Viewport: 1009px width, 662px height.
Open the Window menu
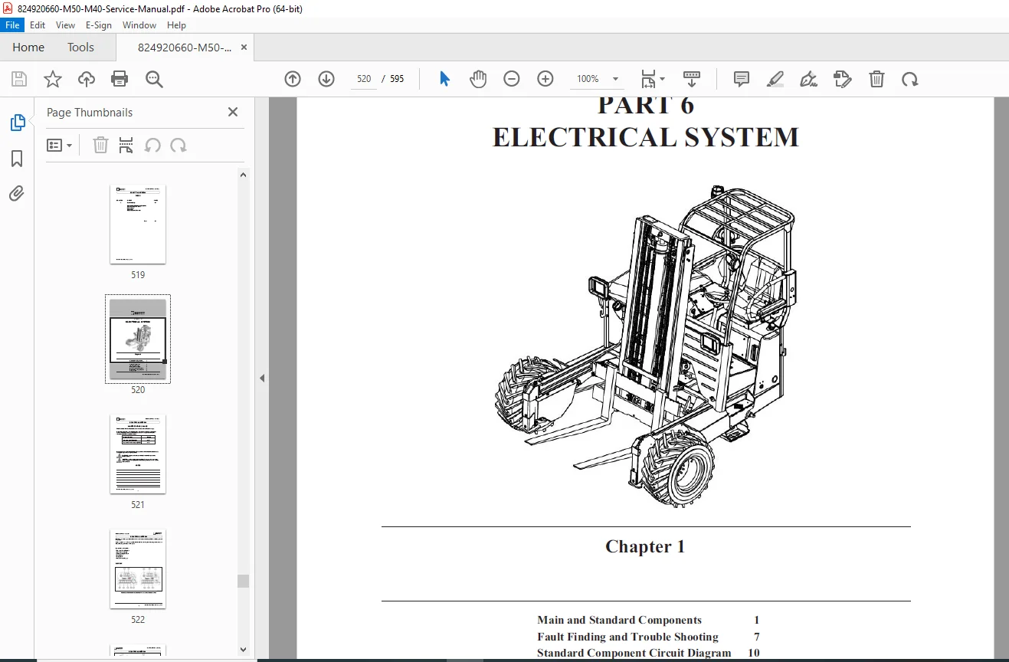139,25
